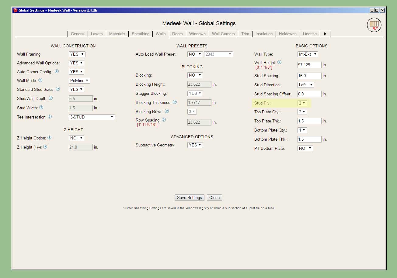Switch to the Holdowns tab
Image resolution: width=397 pixels, height=278 pixels.
pyautogui.click(x=287, y=34)
